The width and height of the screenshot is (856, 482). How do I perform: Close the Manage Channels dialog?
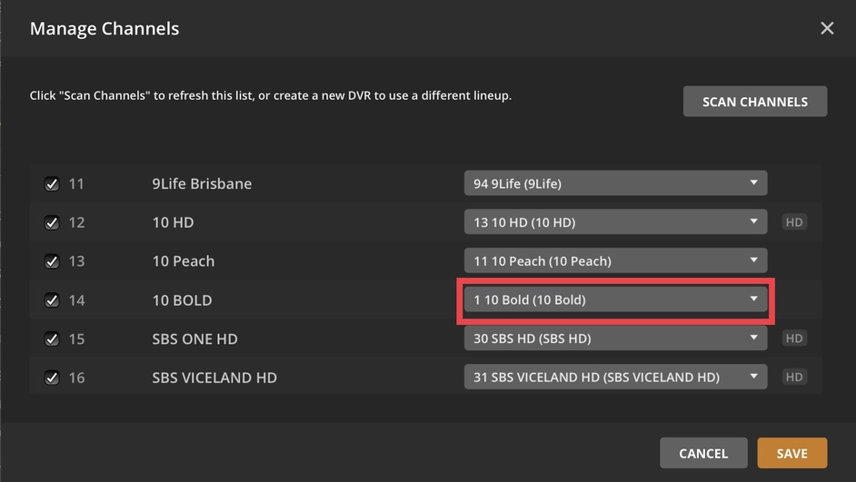pyautogui.click(x=827, y=28)
